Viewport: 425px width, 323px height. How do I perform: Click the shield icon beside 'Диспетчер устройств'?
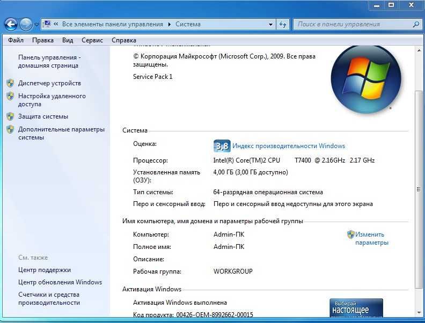[x=10, y=83]
